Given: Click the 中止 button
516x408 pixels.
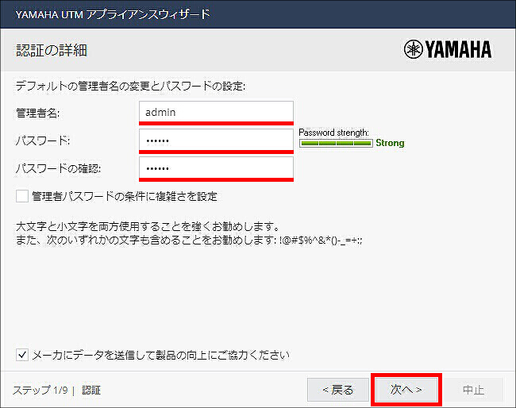Looking at the screenshot, I should point(473,390).
